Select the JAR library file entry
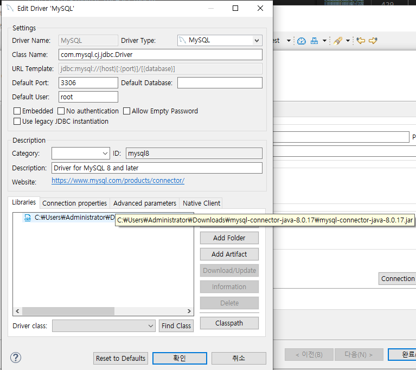 (69, 218)
